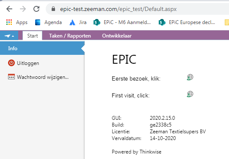This screenshot has width=229, height=159.
Task: Open the yellow bookmark folder at far right
Action: click(226, 22)
